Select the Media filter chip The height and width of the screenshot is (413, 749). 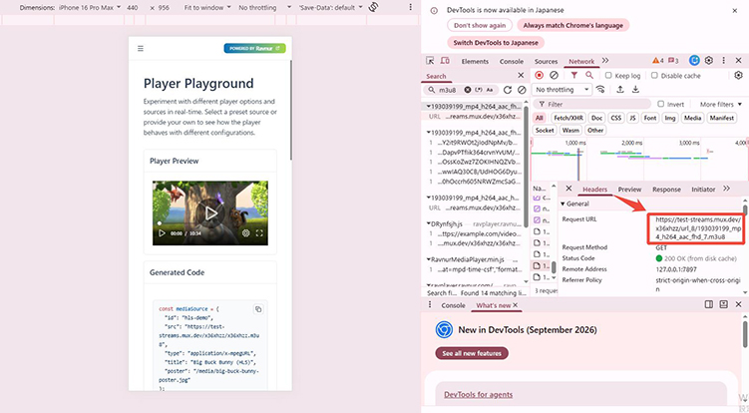692,118
